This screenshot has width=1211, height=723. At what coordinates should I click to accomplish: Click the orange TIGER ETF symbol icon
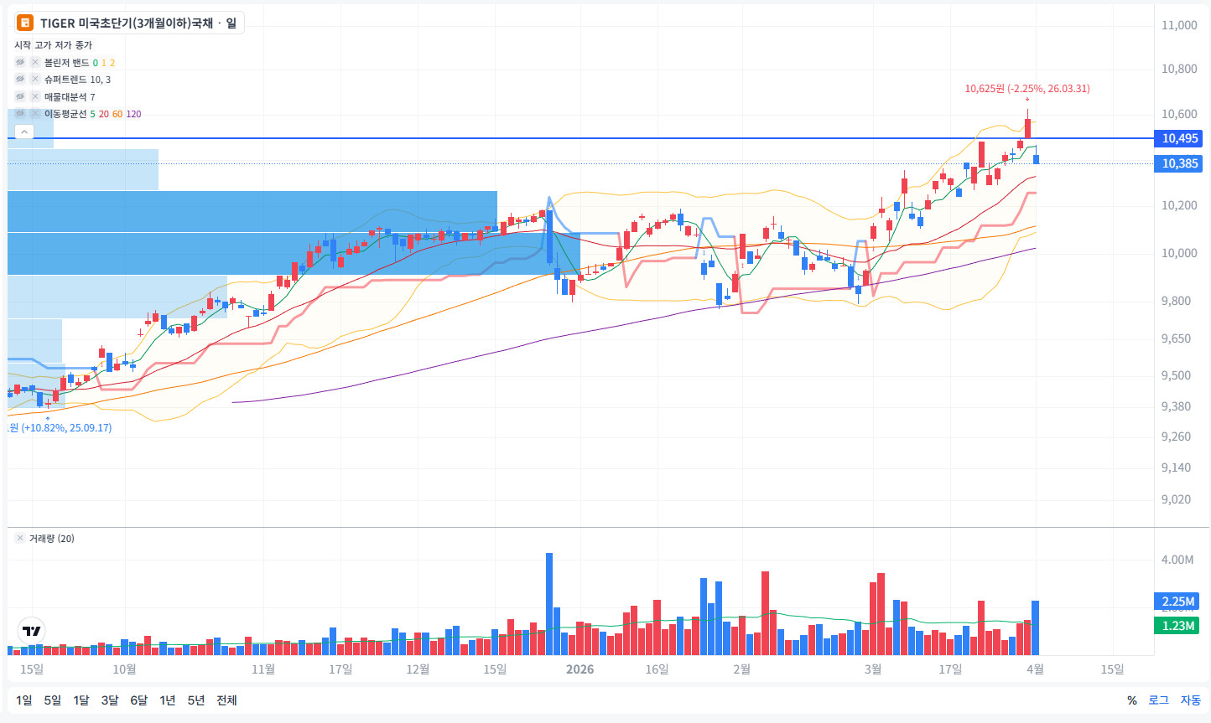point(25,23)
